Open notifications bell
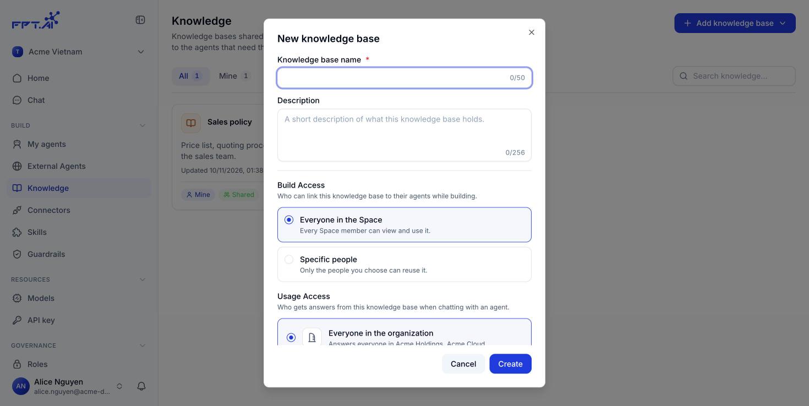This screenshot has height=406, width=809. [141, 386]
